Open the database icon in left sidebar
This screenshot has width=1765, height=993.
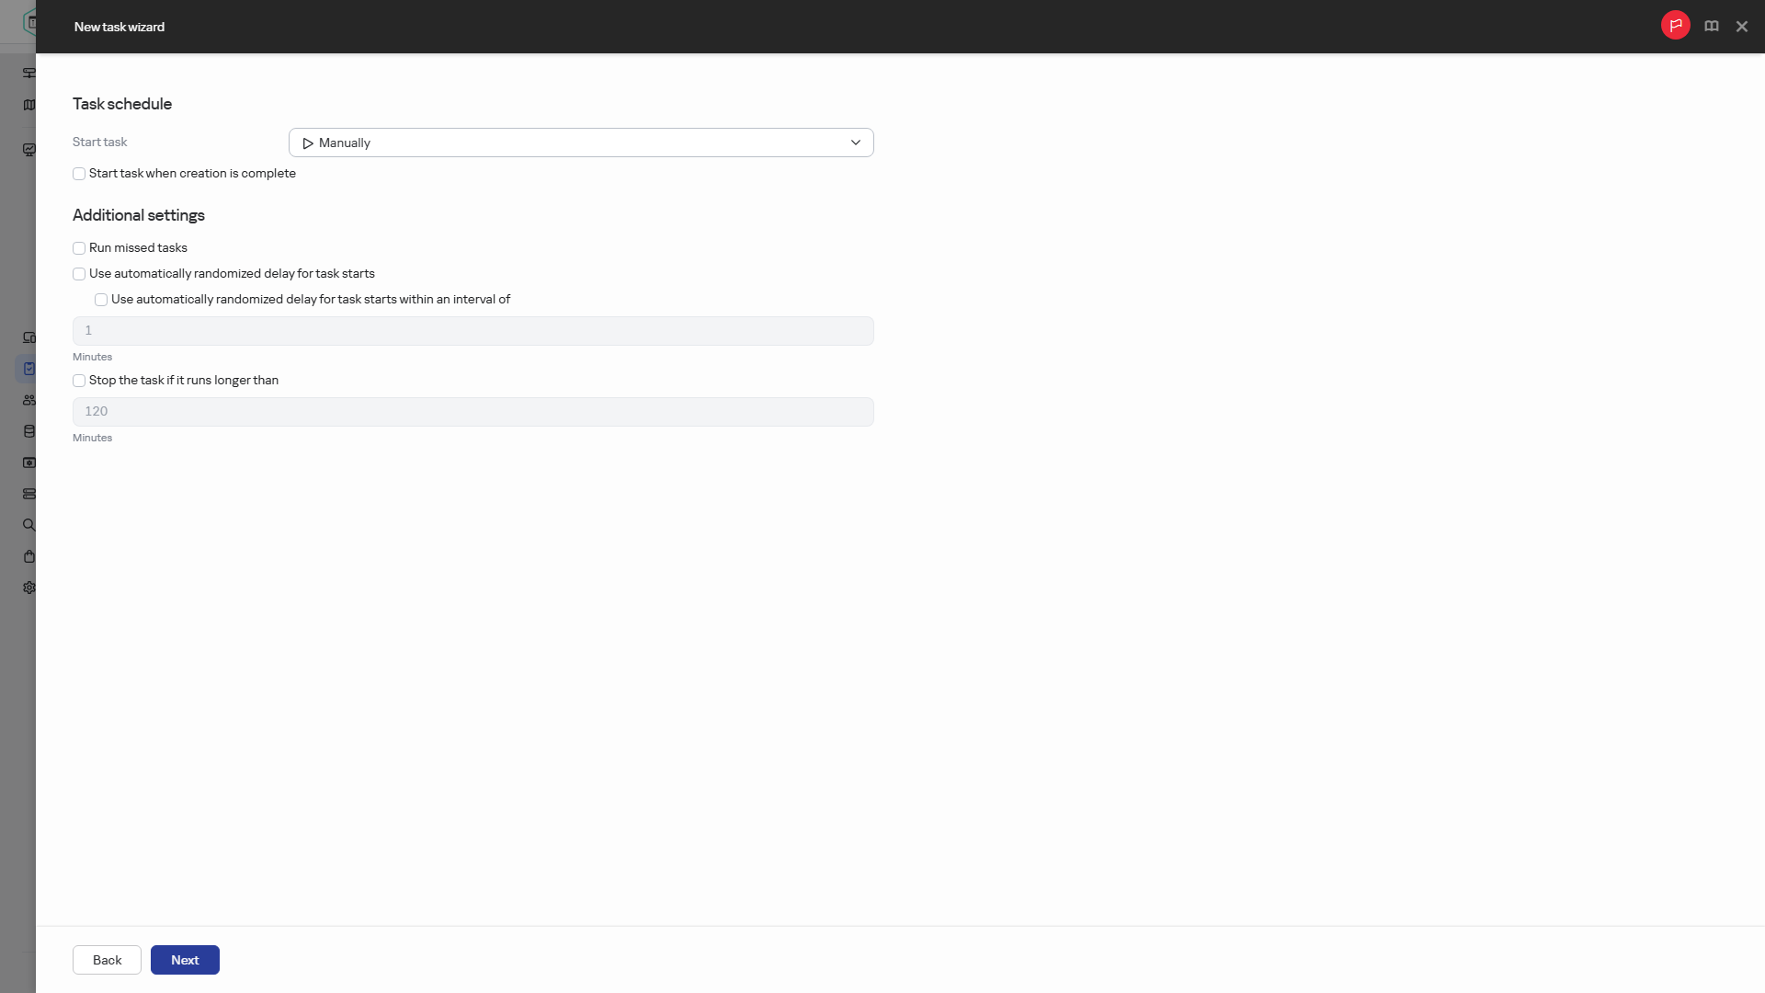tap(29, 431)
